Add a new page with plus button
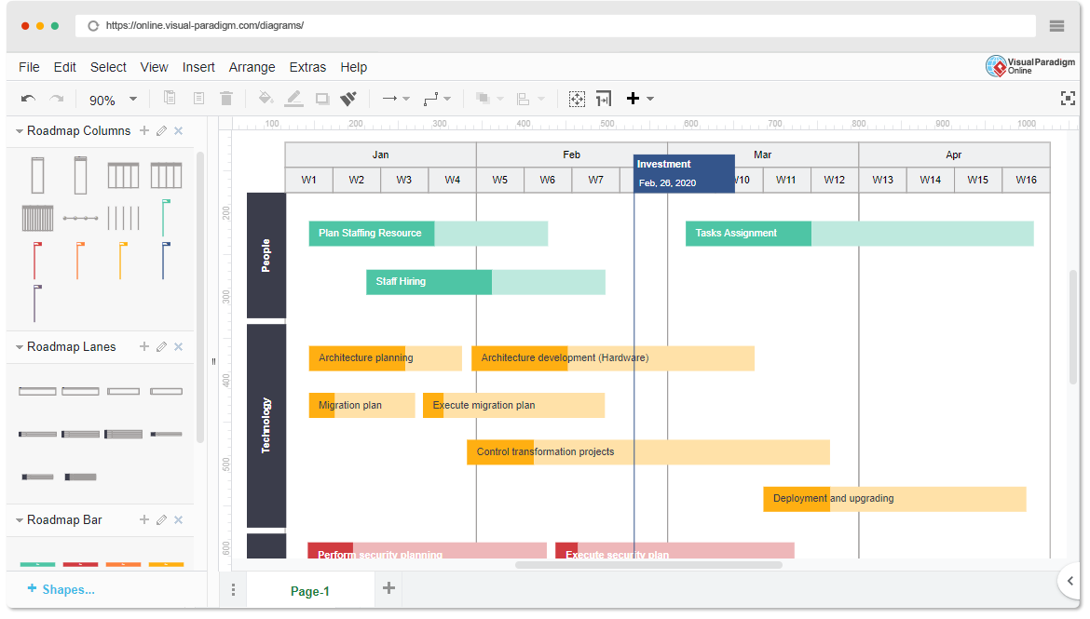1090x619 pixels. pos(389,588)
